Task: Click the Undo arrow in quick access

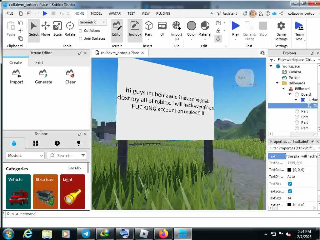Action: (x=62, y=13)
